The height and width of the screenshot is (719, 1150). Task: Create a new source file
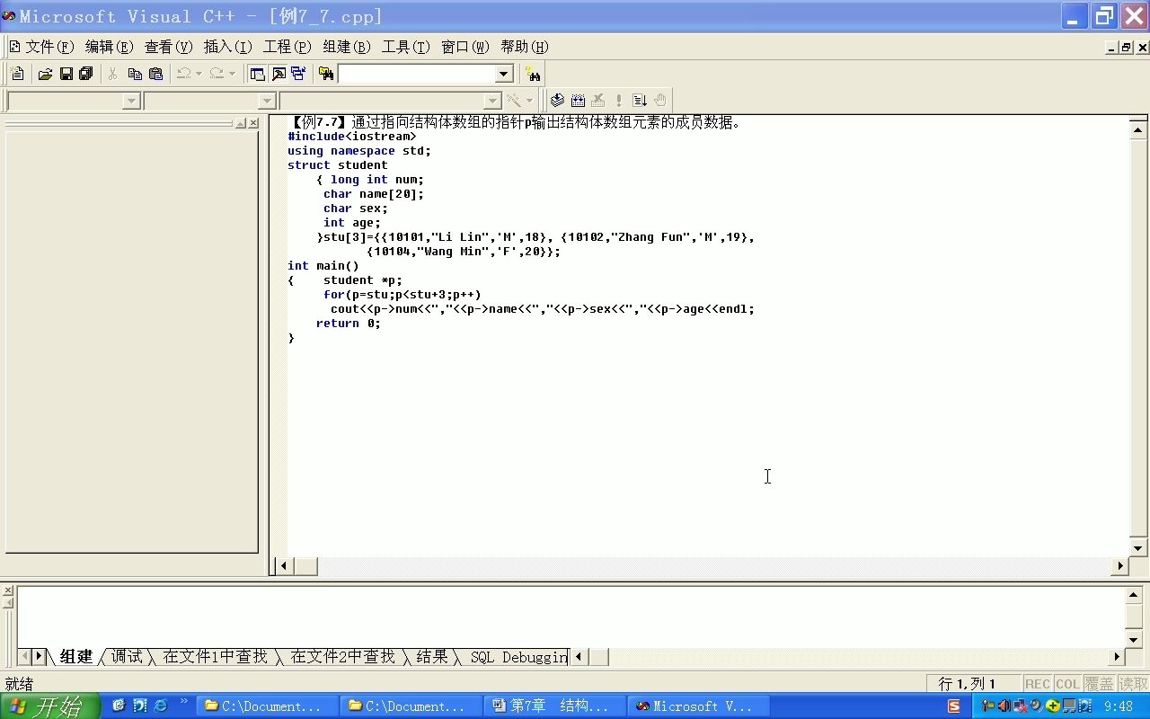pyautogui.click(x=16, y=74)
